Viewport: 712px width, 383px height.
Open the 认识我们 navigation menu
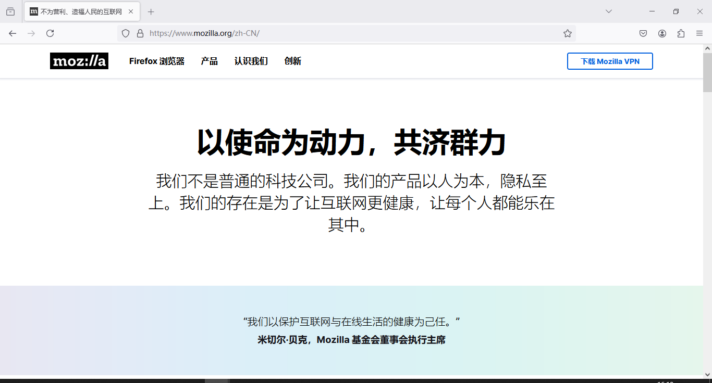point(251,61)
